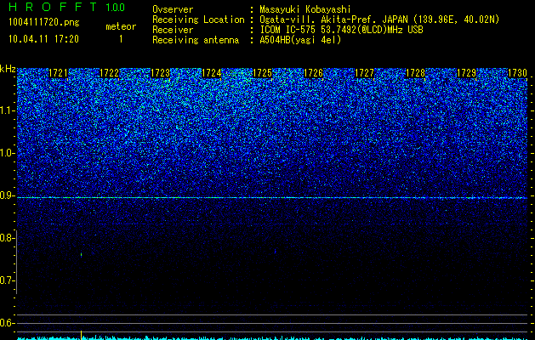Click the observer name Masayuki Kobayashi

click(305, 9)
